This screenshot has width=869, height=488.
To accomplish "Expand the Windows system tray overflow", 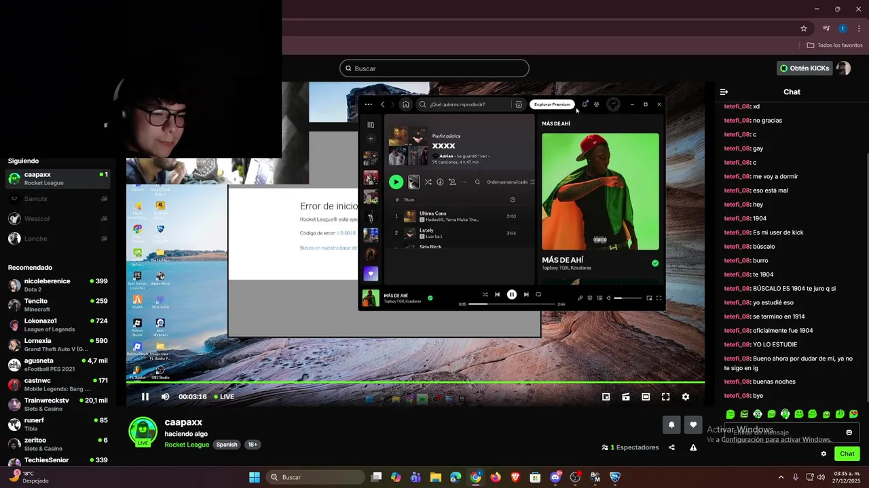I will pos(781,477).
